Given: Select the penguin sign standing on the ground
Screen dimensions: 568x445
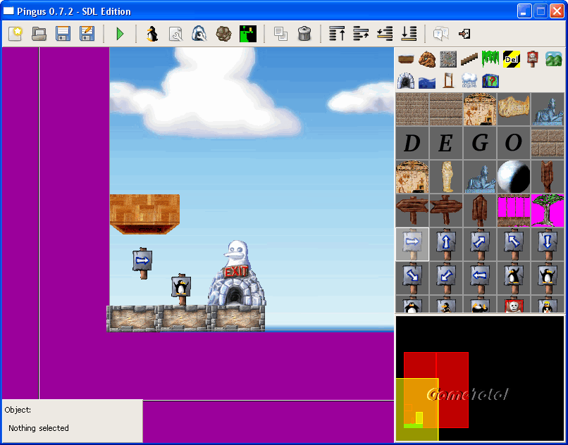Looking at the screenshot, I should pyautogui.click(x=181, y=289).
